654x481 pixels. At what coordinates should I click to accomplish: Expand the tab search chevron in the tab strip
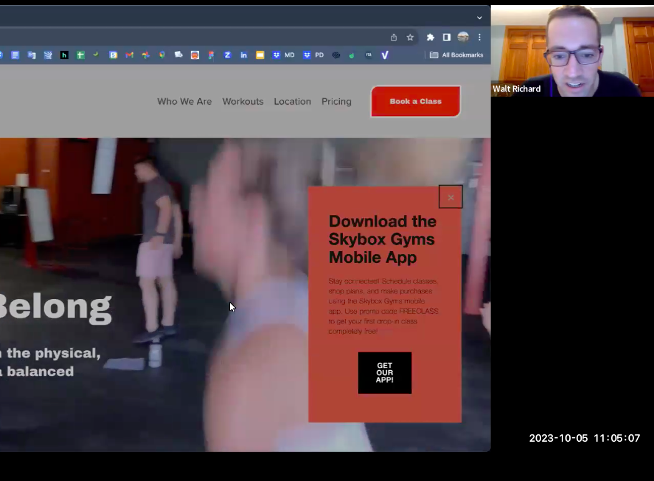point(479,18)
